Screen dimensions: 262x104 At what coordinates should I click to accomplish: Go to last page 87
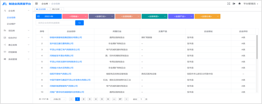pyautogui.click(x=120, y=99)
